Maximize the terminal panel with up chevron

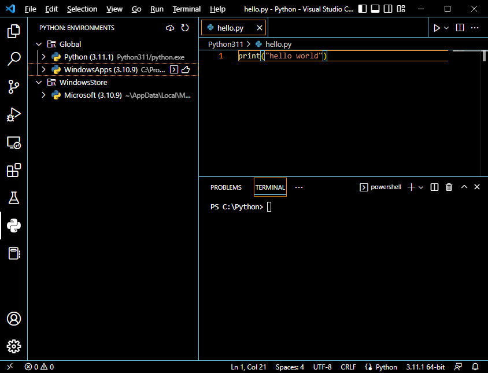tap(464, 187)
